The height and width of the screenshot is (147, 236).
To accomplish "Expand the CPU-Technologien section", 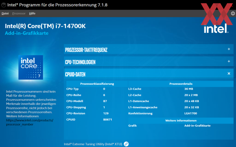I will 149,62.
